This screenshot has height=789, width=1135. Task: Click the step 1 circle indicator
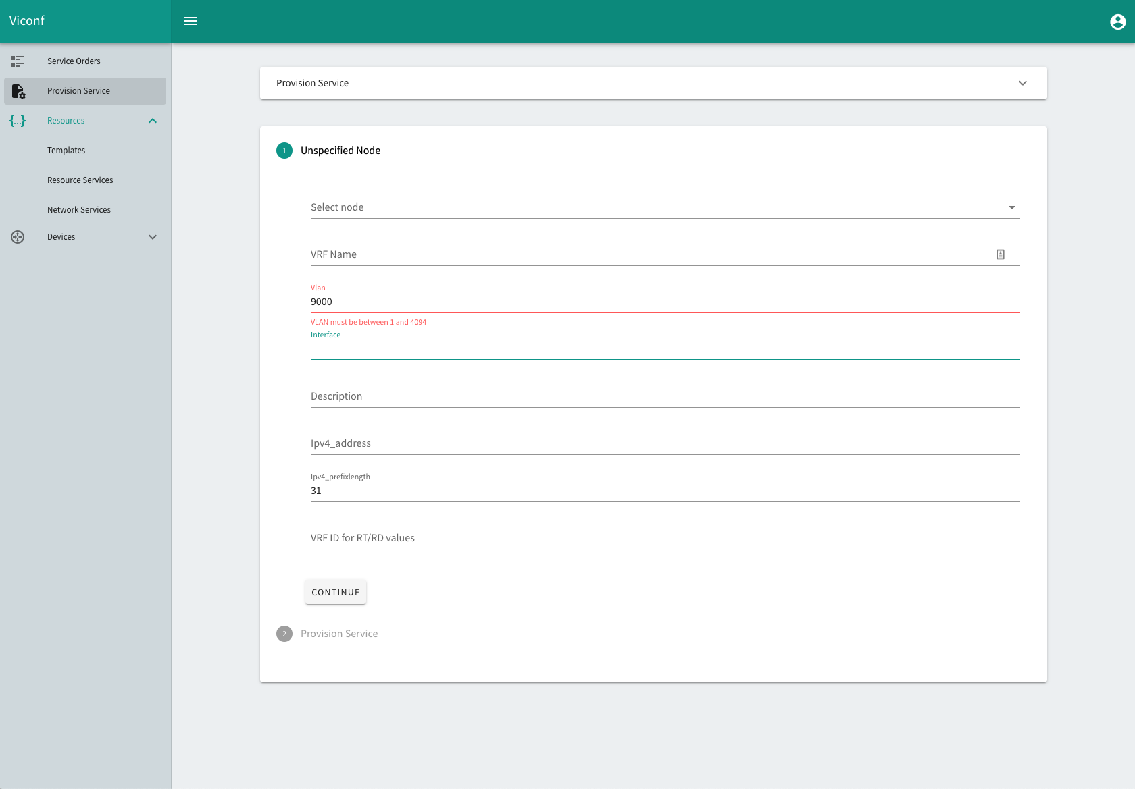click(x=284, y=151)
